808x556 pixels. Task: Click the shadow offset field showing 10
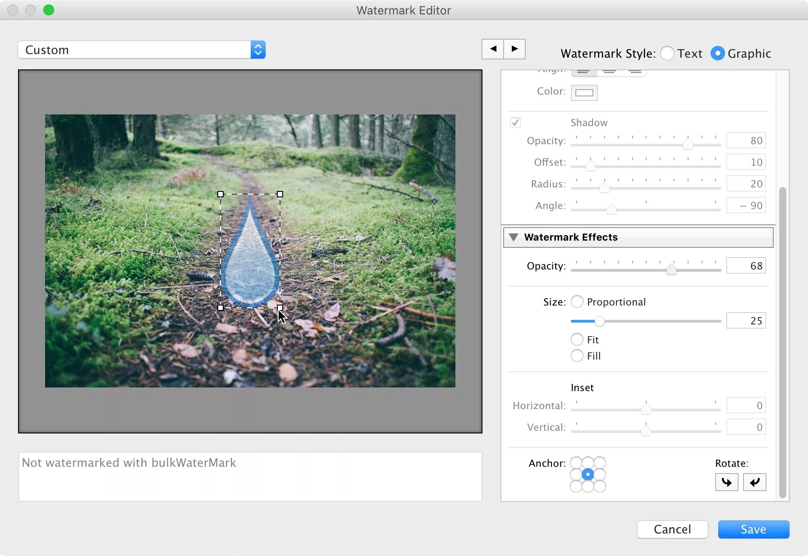pyautogui.click(x=746, y=162)
